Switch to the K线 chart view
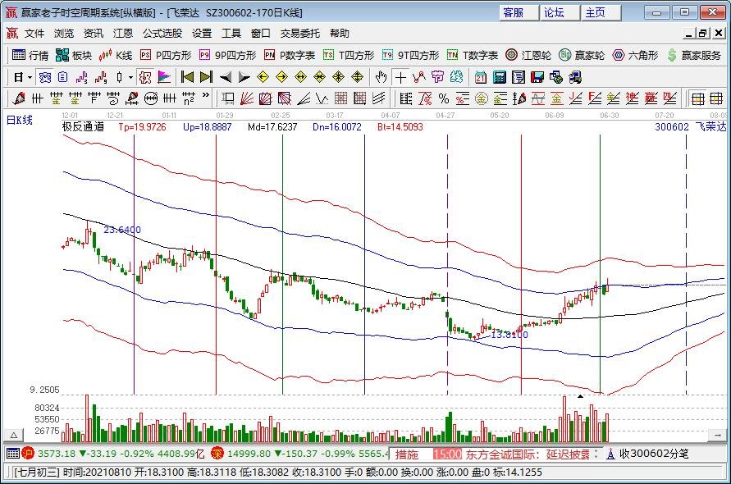 click(116, 56)
